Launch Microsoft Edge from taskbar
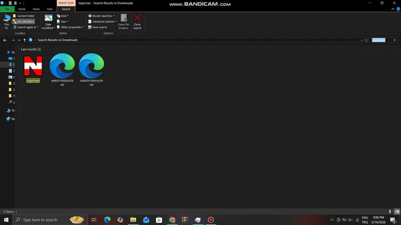Image resolution: width=401 pixels, height=225 pixels. click(x=107, y=220)
